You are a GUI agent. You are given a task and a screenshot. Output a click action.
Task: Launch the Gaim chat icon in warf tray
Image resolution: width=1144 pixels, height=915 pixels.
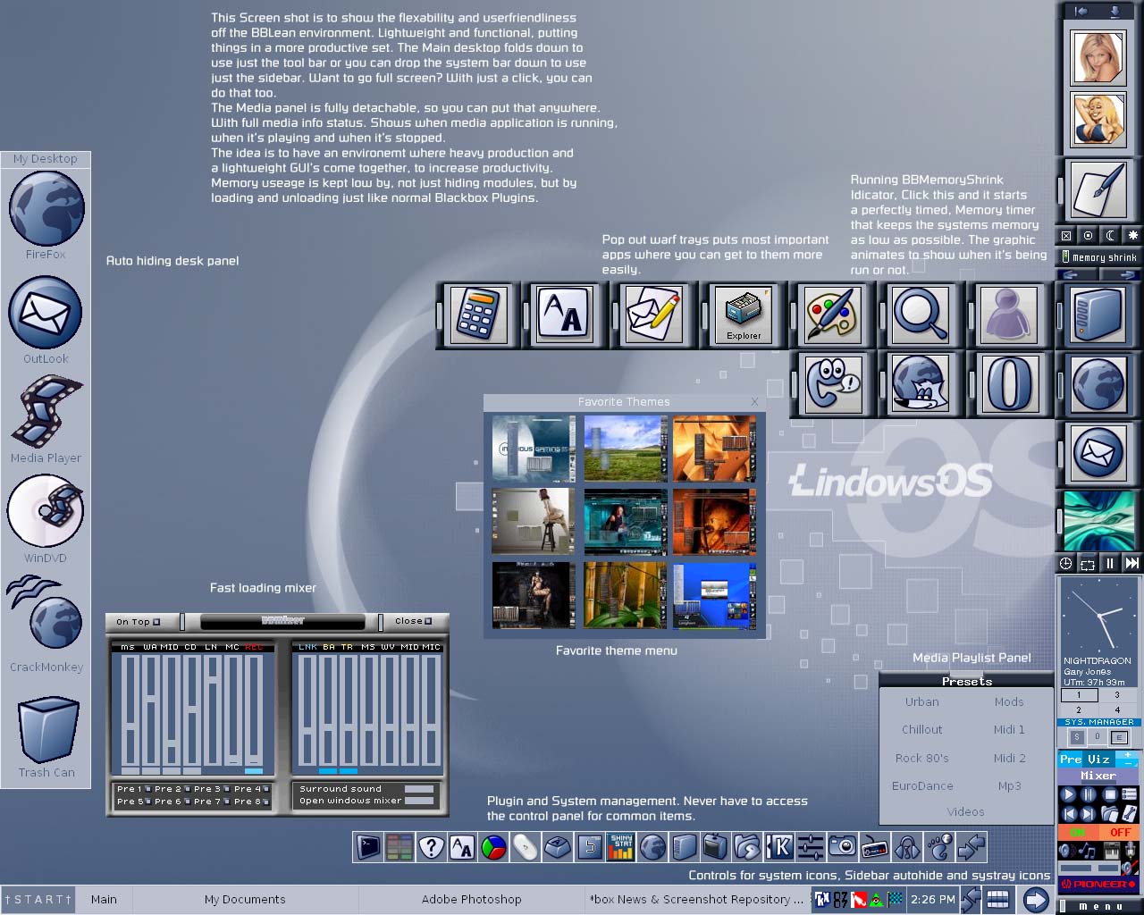click(832, 384)
